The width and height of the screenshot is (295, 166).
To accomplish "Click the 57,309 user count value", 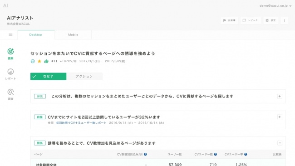I will pyautogui.click(x=175, y=164).
